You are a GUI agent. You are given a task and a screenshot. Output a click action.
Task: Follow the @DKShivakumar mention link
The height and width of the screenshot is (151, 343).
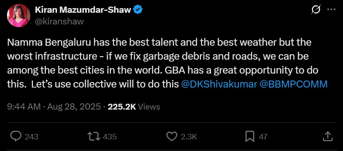click(219, 84)
